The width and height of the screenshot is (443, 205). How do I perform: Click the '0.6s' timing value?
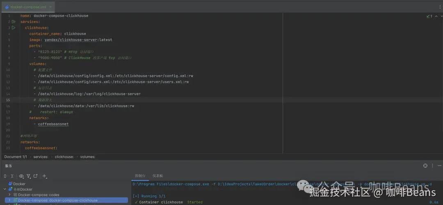click(434, 202)
